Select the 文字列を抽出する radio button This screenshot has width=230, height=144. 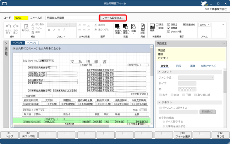[x=164, y=126]
